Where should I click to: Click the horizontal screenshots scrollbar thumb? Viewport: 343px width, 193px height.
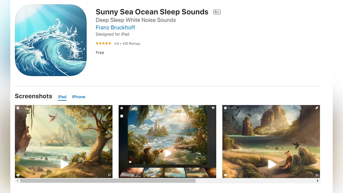click(x=108, y=181)
